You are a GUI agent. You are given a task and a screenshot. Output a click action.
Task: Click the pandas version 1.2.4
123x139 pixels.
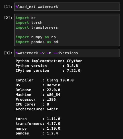click(52, 133)
